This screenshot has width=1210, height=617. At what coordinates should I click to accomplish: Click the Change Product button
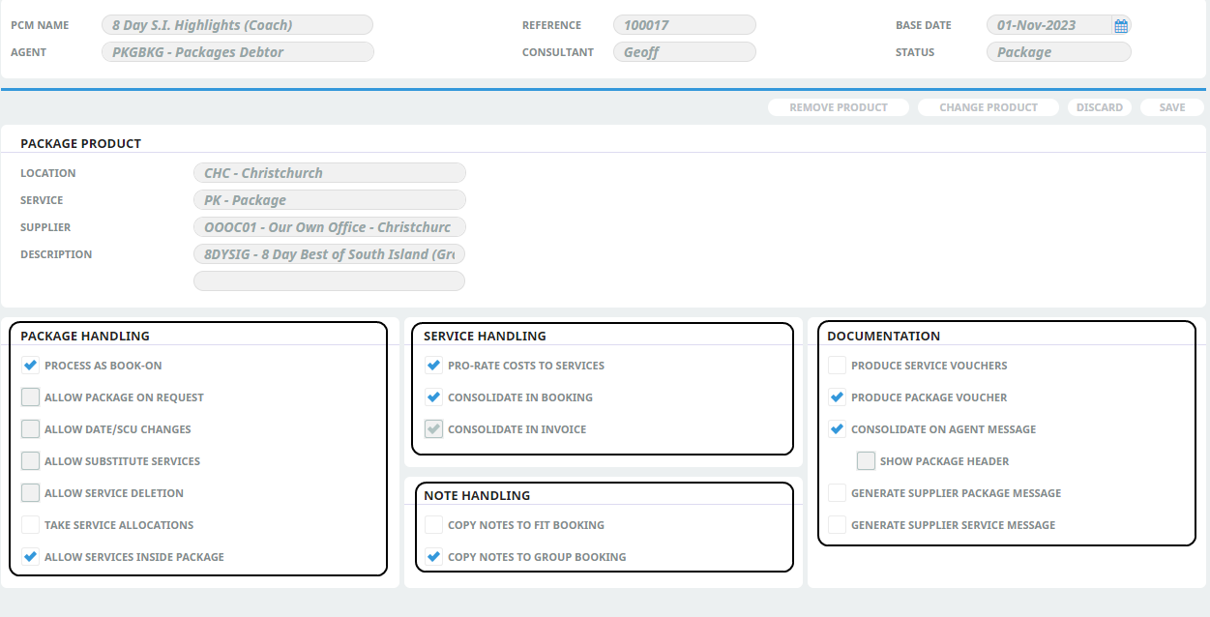(x=988, y=107)
